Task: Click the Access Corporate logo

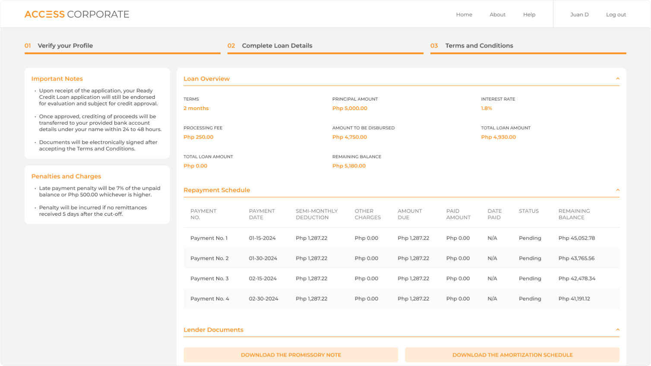Action: pos(77,14)
